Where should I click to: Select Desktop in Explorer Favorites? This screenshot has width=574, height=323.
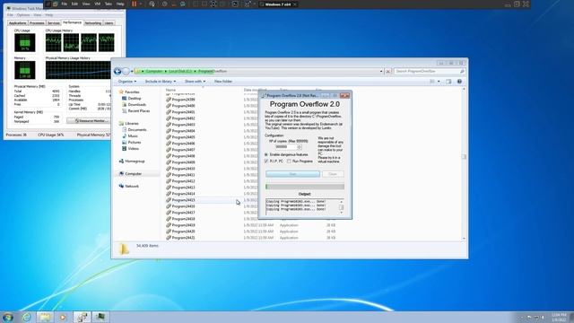132,98
